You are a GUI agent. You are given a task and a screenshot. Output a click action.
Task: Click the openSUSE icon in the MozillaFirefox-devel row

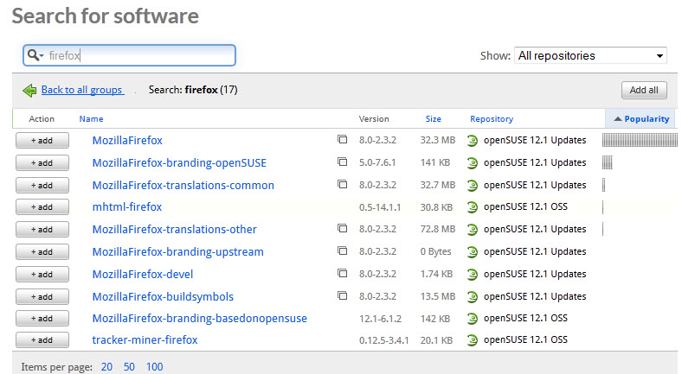[473, 275]
